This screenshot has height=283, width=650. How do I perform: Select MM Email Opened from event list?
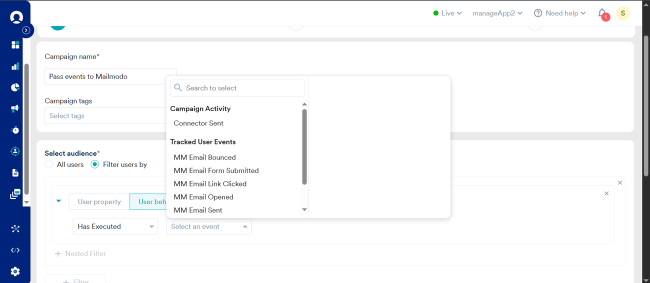click(203, 197)
